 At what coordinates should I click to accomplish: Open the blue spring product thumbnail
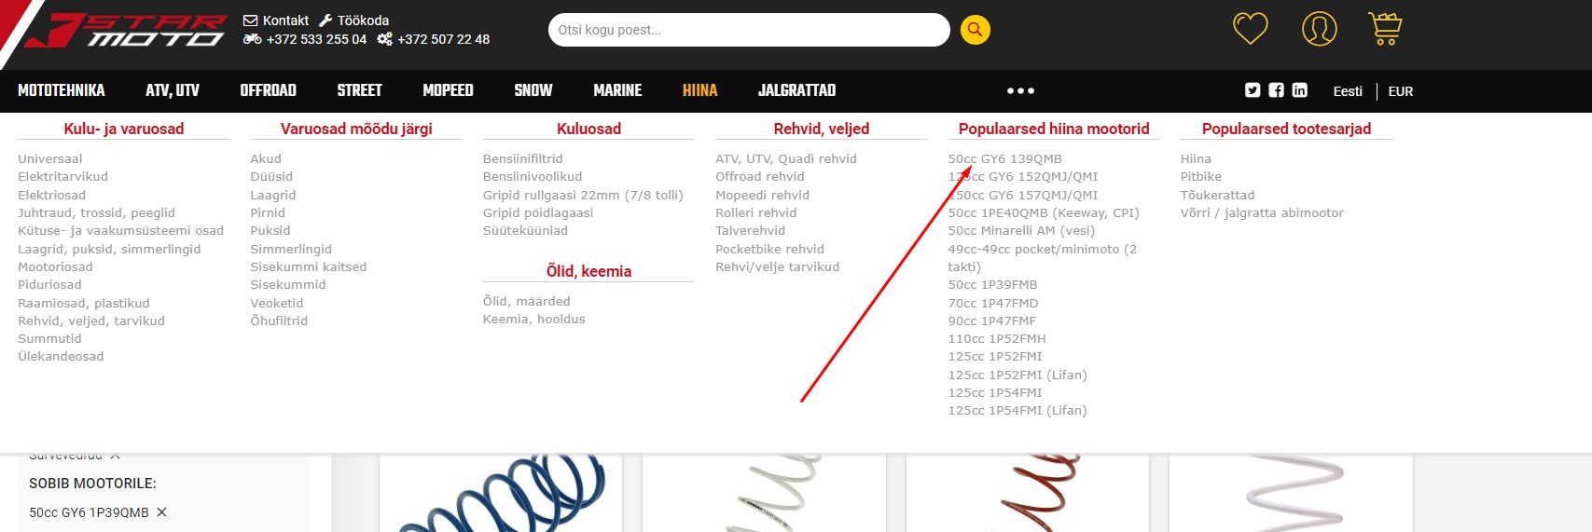(501, 494)
